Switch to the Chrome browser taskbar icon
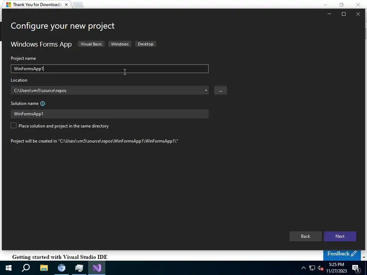Screen dimensions: 367x275 click(62, 268)
